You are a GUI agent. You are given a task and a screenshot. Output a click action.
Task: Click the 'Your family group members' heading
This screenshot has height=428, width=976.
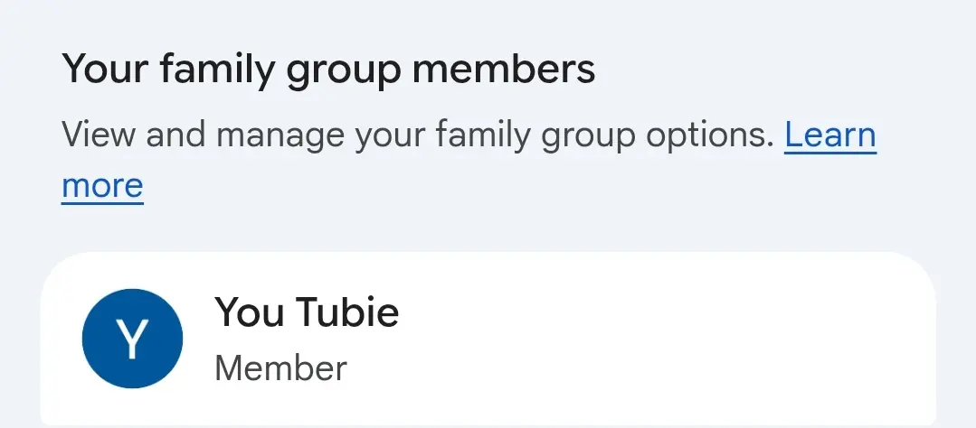coord(328,69)
